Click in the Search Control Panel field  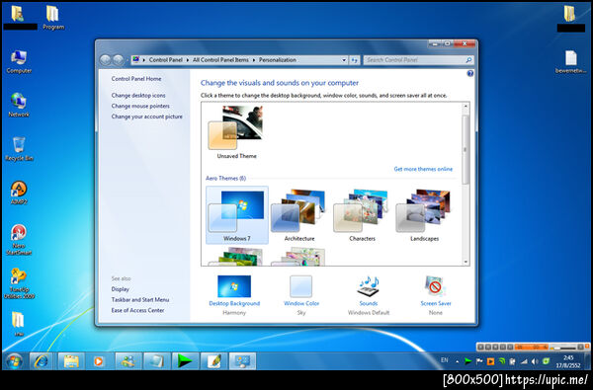click(414, 60)
